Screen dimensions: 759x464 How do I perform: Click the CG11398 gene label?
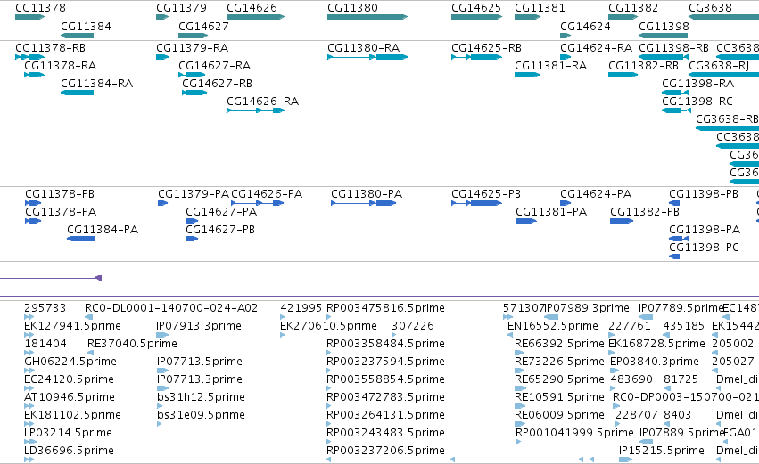(664, 27)
